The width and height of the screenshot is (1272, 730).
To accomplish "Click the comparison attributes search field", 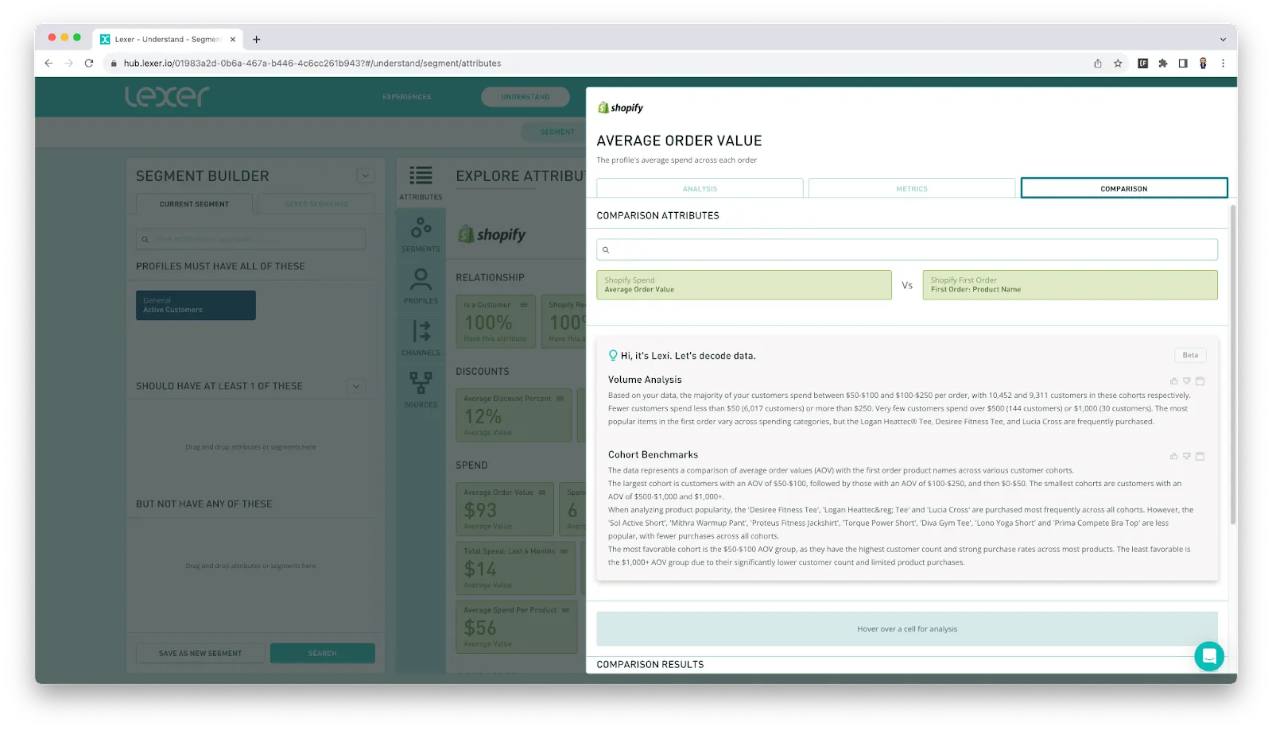I will tap(907, 249).
